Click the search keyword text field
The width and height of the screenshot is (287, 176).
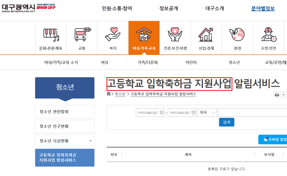[252, 113]
